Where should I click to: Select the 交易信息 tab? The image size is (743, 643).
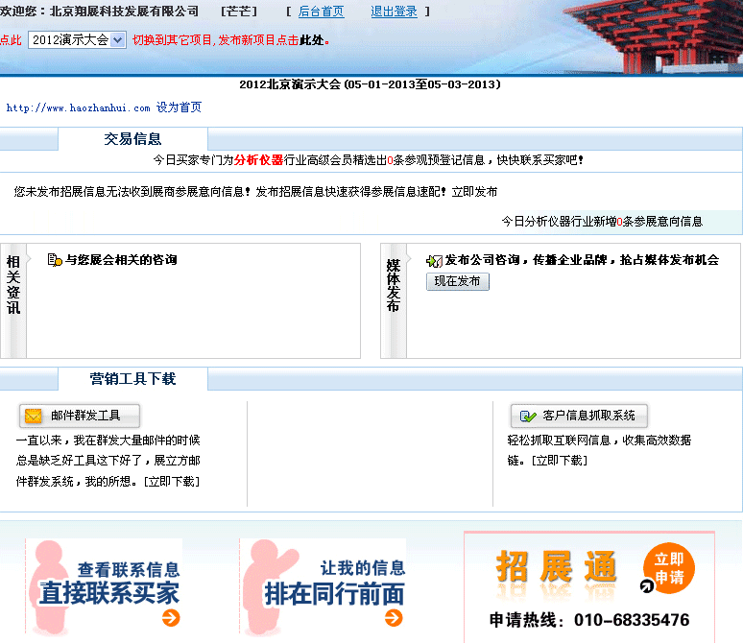(x=132, y=139)
